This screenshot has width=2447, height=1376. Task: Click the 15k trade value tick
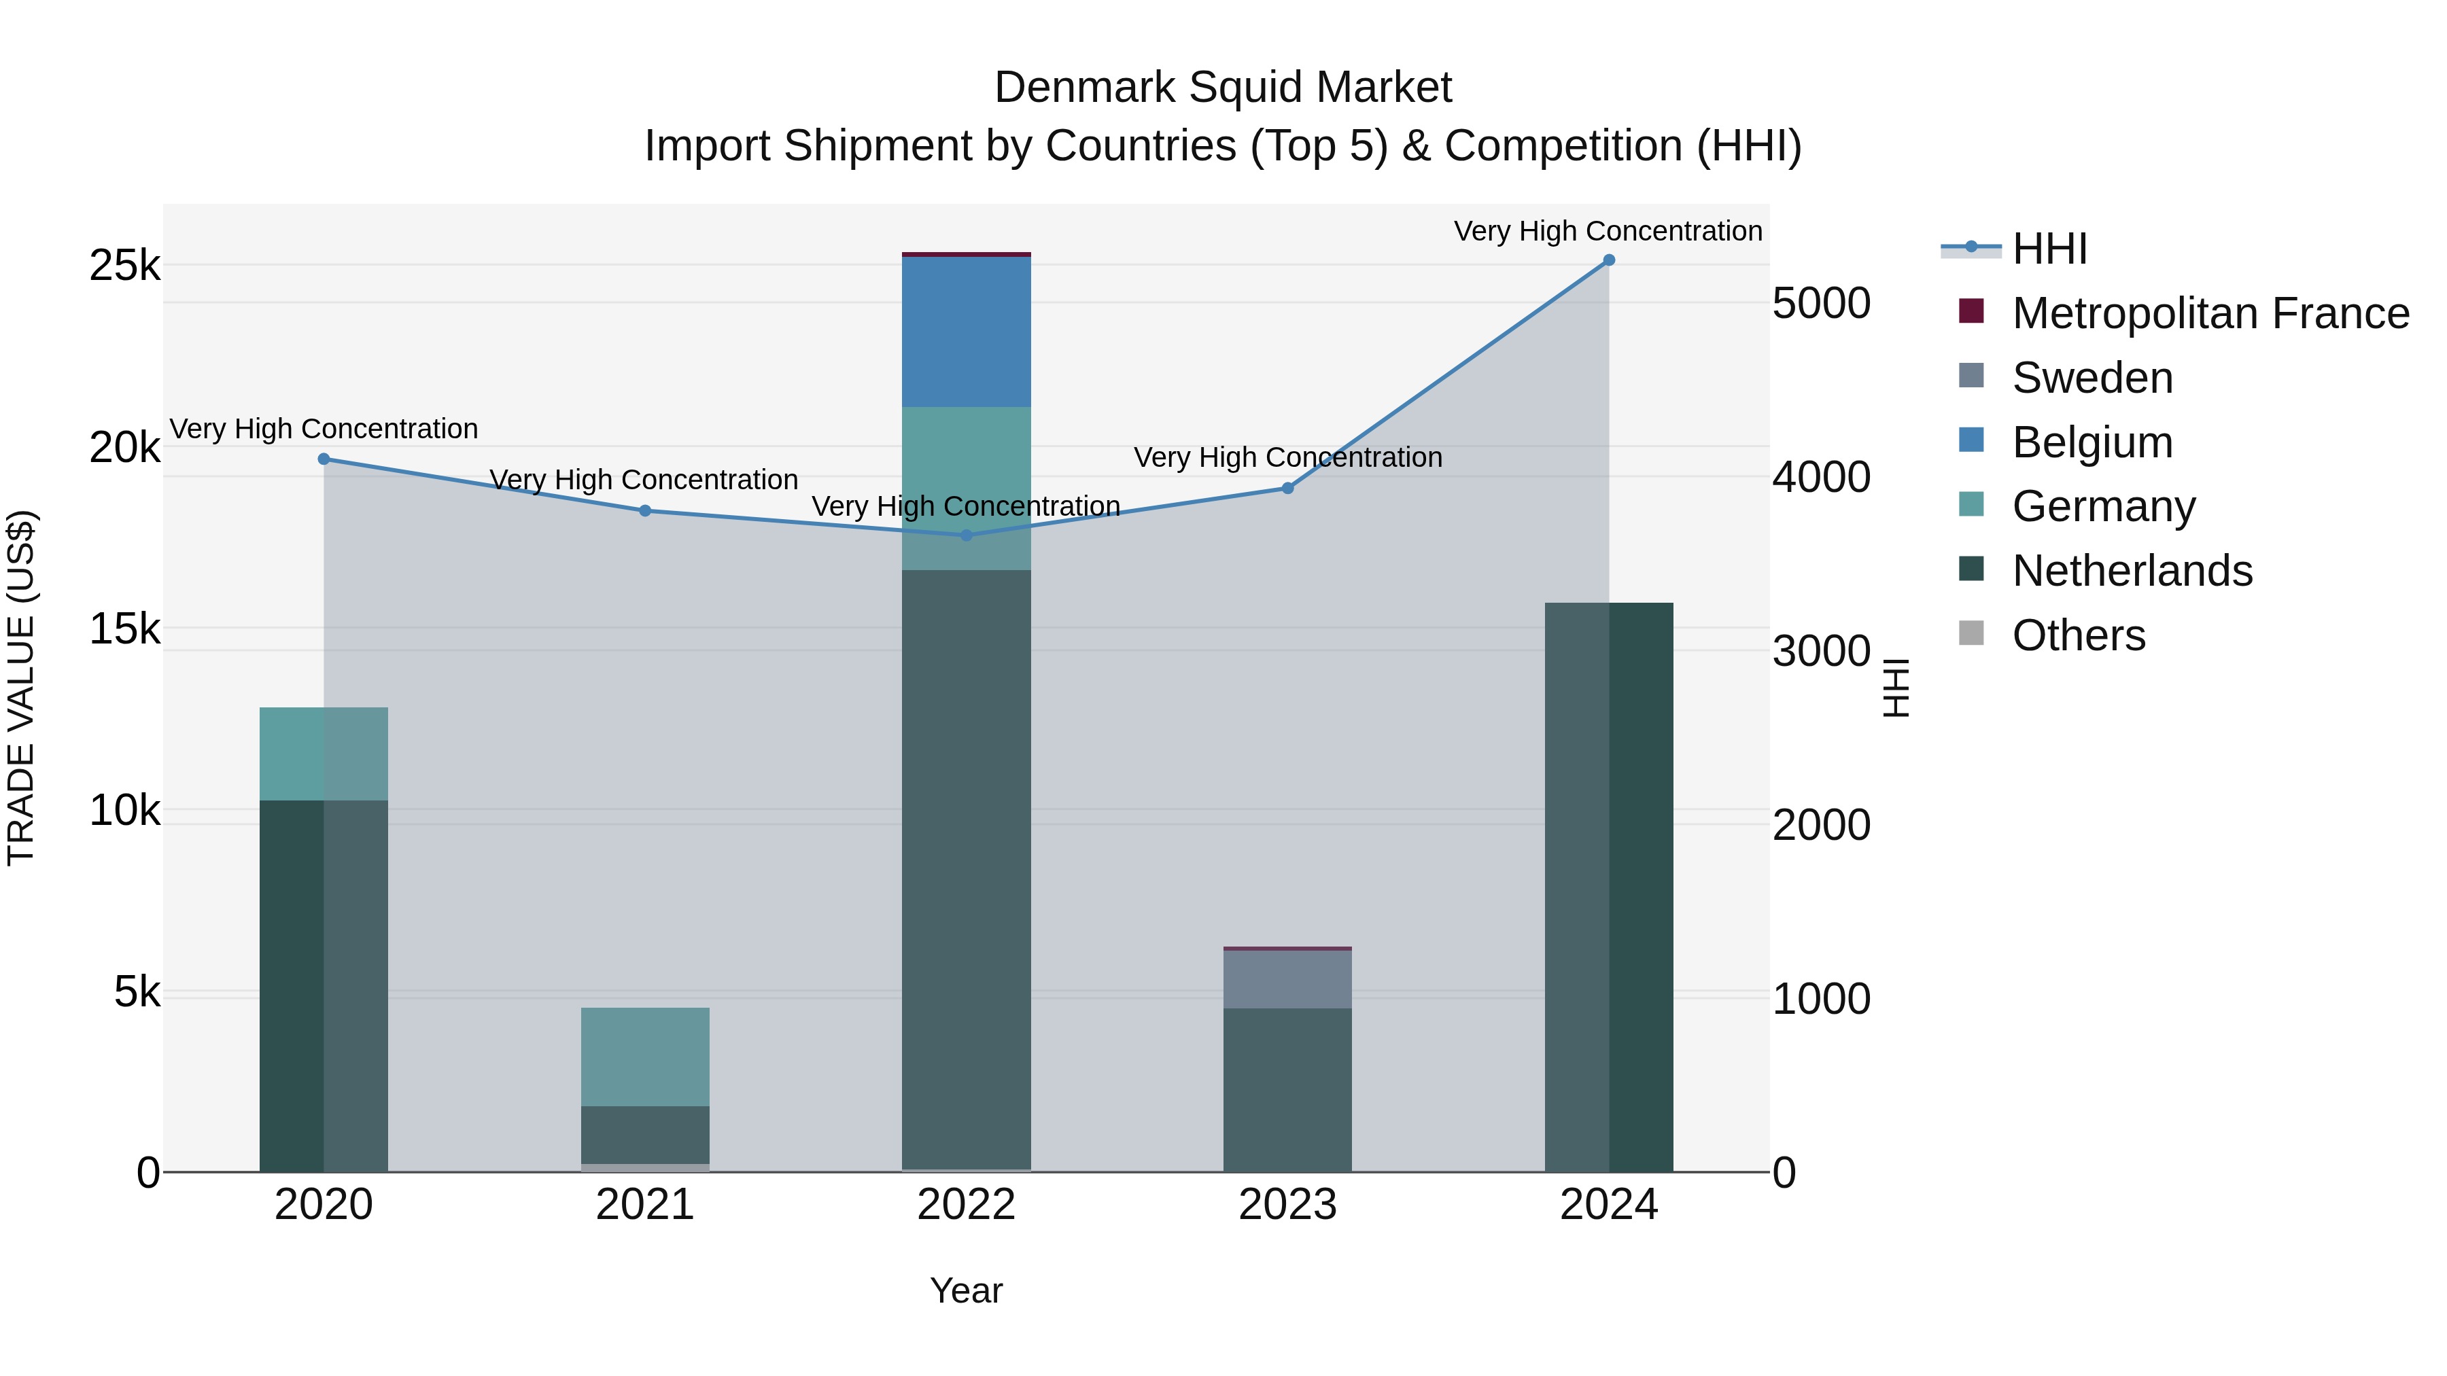[124, 629]
